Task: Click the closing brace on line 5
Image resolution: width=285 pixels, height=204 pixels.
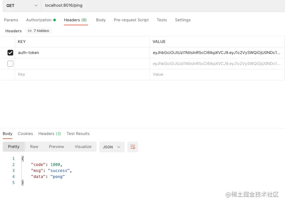Action: click(x=22, y=183)
